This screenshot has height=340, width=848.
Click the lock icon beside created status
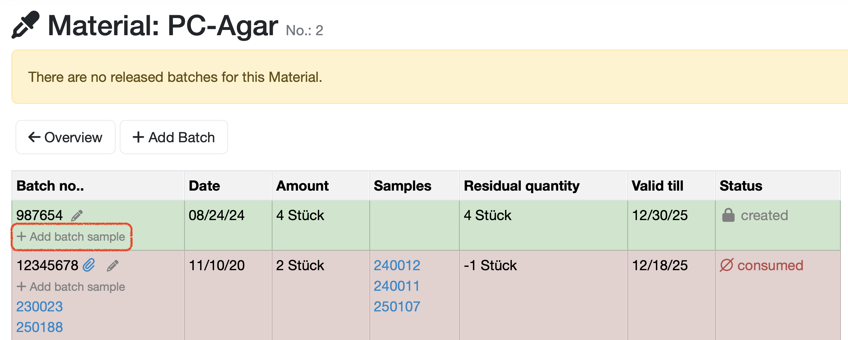tap(728, 215)
